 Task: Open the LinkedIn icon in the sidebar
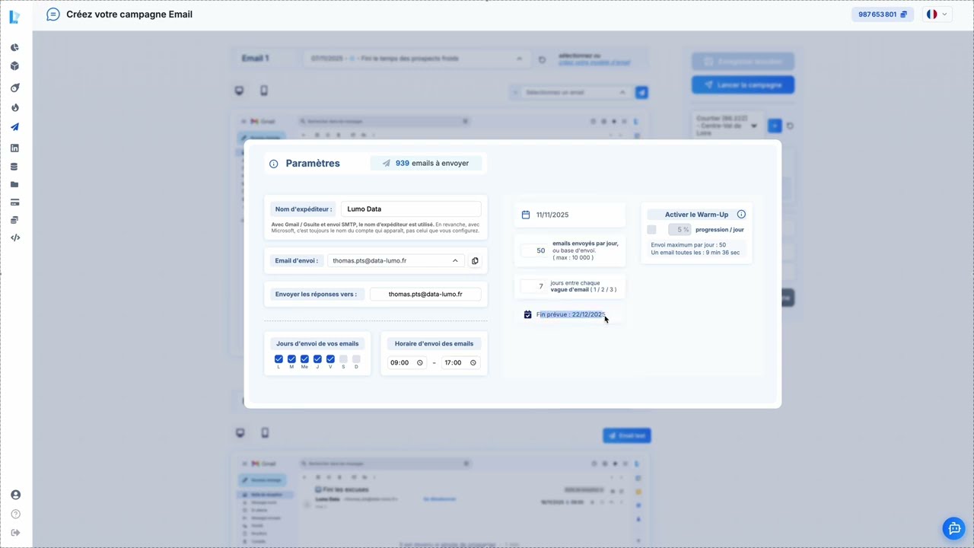pyautogui.click(x=15, y=148)
